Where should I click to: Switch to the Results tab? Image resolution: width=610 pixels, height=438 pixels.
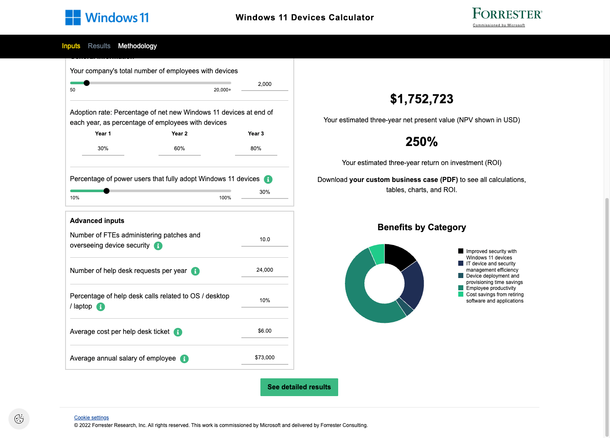point(99,46)
